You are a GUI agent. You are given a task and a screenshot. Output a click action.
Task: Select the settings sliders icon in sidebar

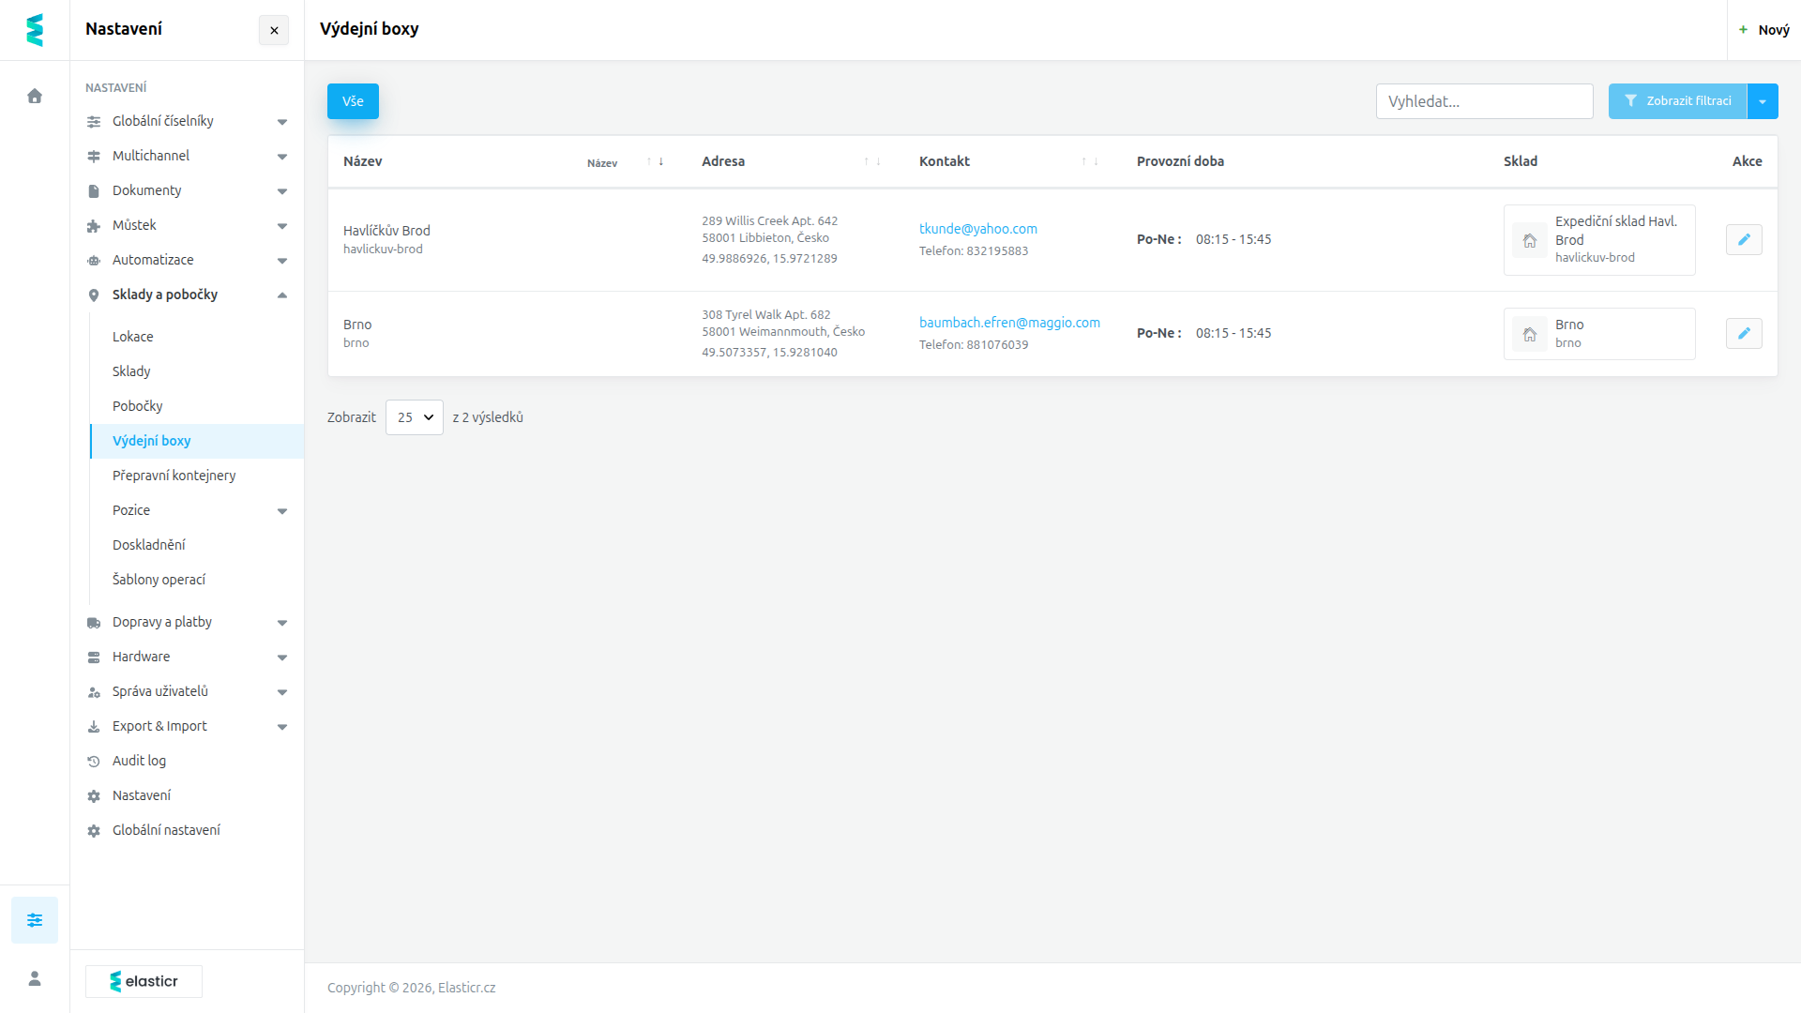click(35, 920)
